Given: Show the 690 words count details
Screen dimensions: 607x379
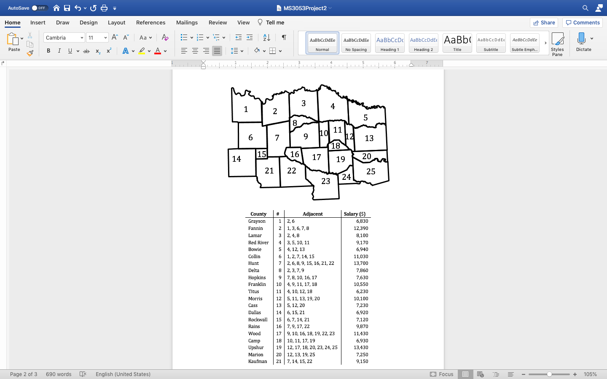Looking at the screenshot, I should coord(59,374).
